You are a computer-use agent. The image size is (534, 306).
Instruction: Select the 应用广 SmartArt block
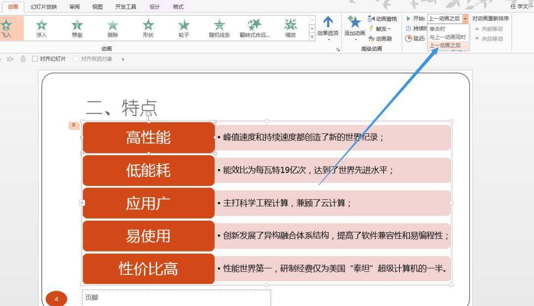(x=148, y=203)
